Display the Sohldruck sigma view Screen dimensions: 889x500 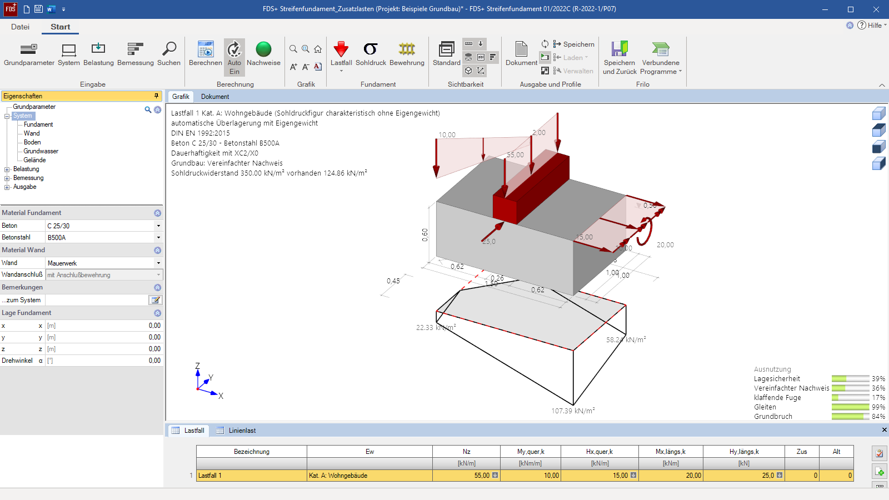[371, 54]
